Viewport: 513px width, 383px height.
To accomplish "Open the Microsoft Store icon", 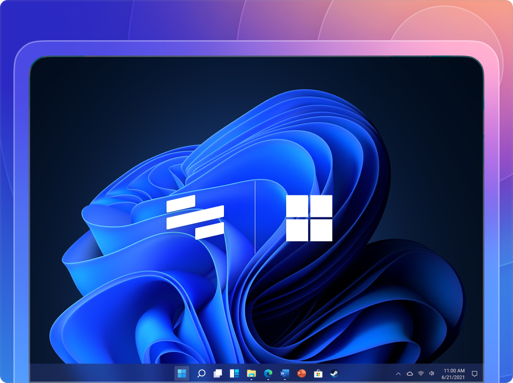I will (318, 373).
